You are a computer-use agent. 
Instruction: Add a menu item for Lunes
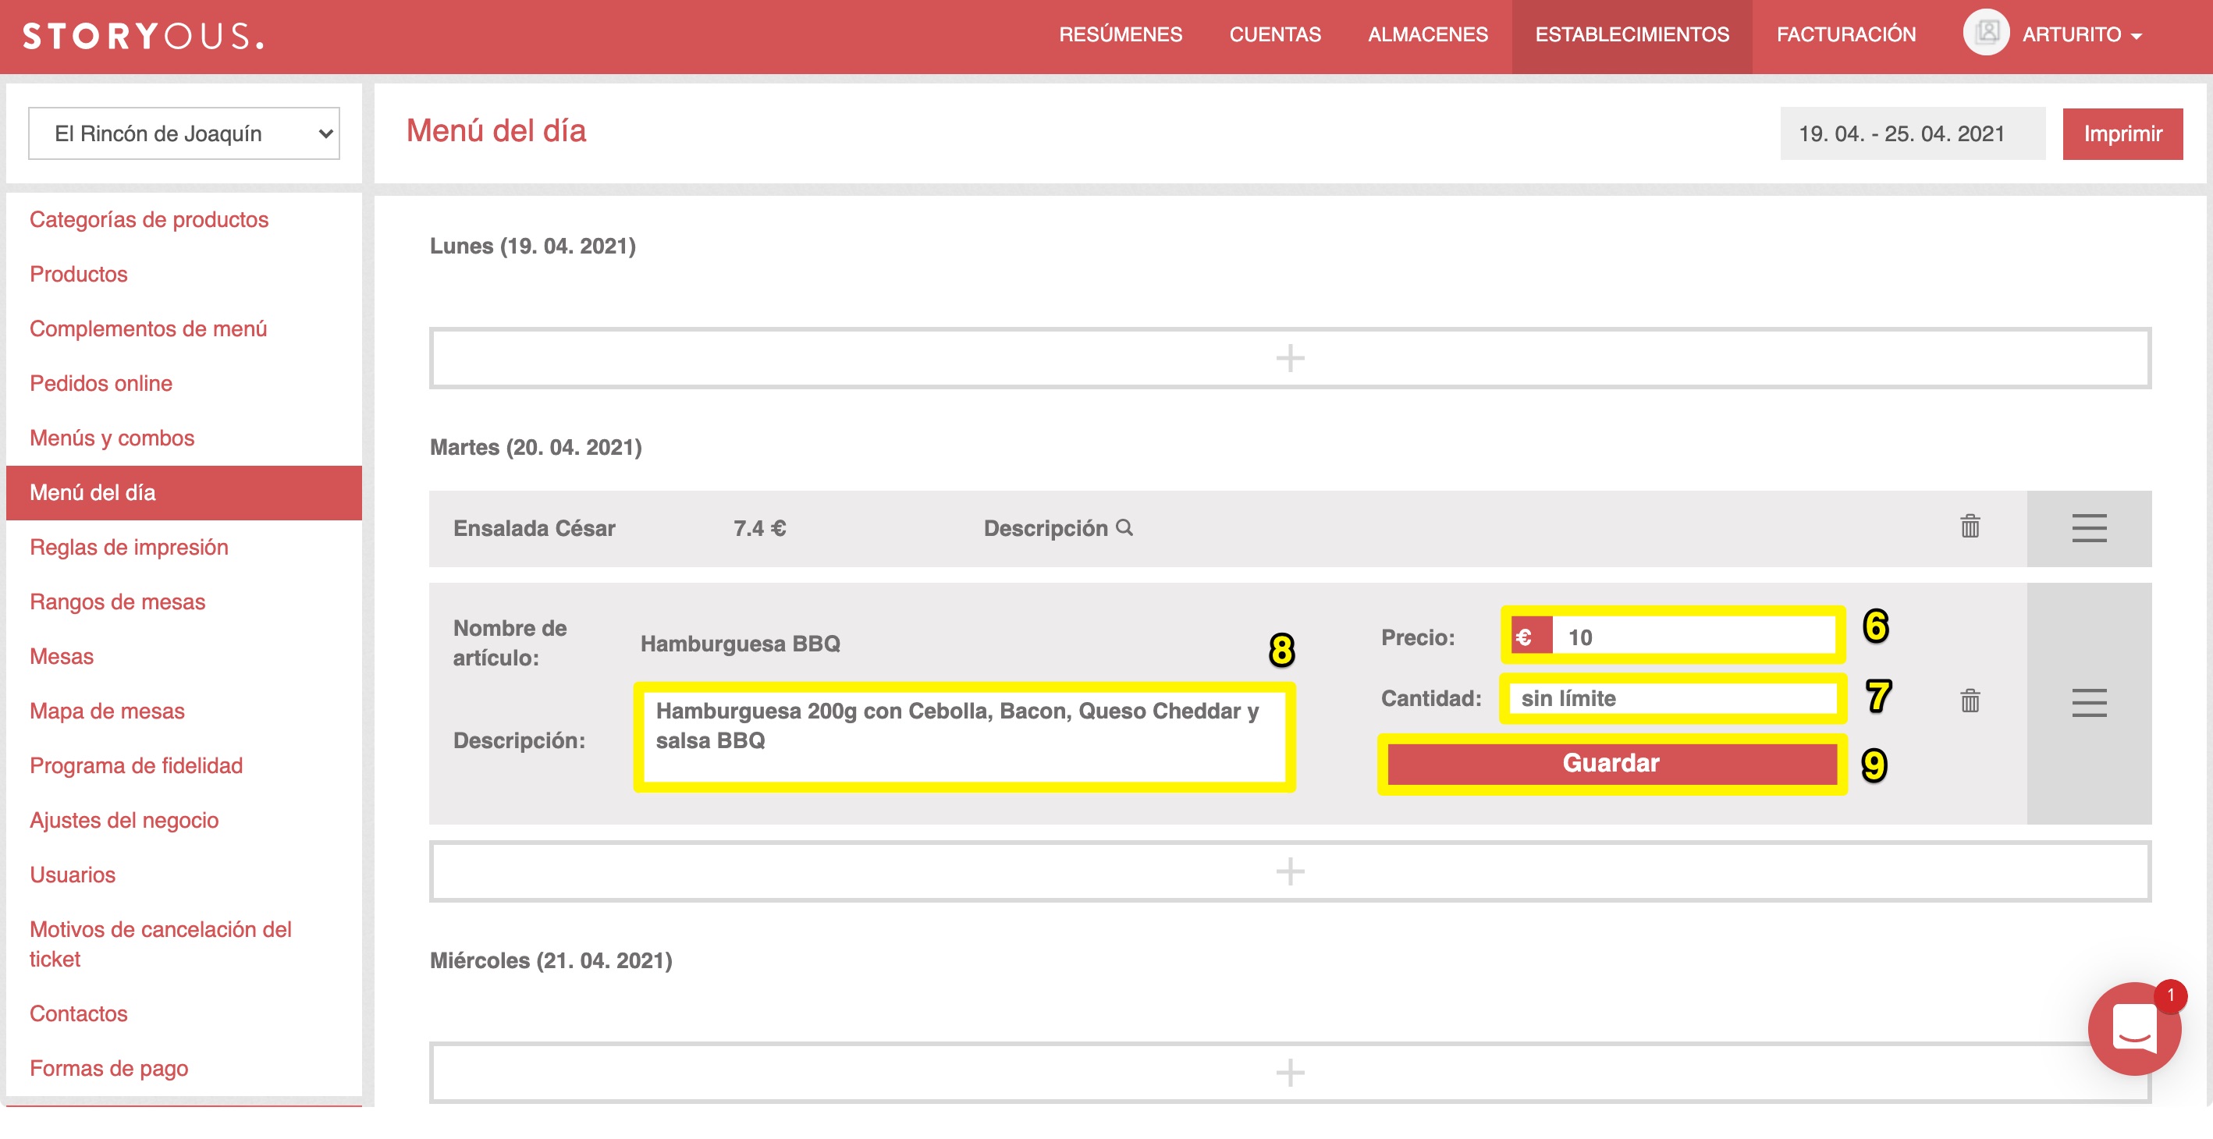1289,357
